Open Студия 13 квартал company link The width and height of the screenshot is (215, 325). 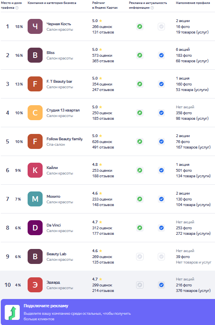click(x=63, y=110)
